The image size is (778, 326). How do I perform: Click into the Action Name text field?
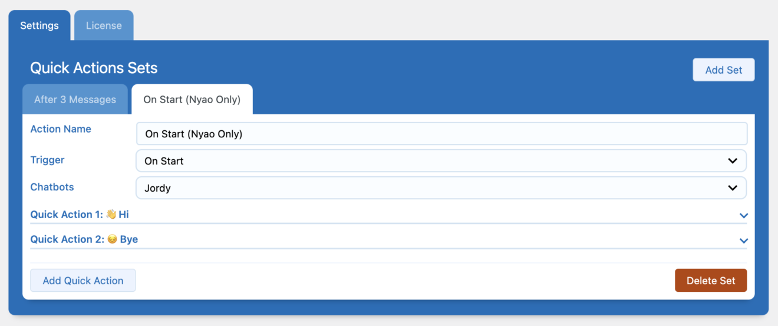point(441,134)
